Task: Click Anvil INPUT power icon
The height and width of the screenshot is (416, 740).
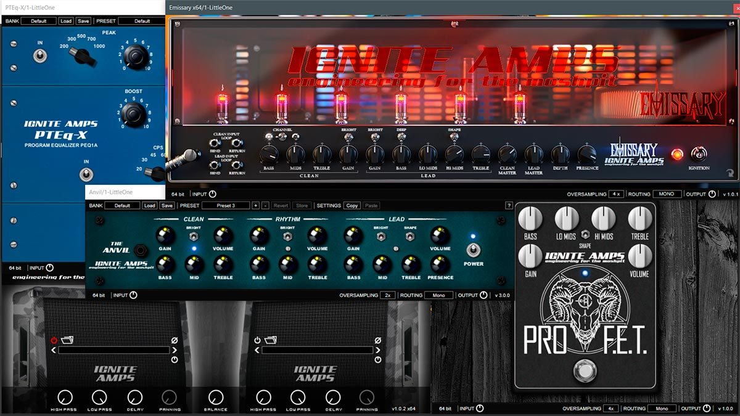Action: click(x=133, y=295)
